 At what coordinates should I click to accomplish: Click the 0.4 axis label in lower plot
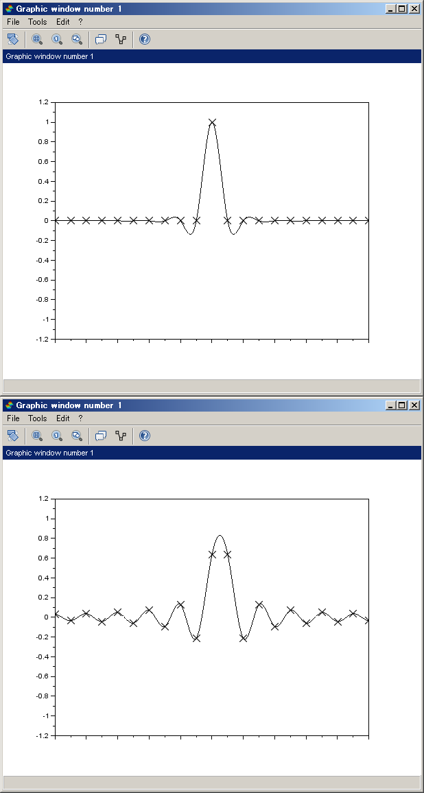click(x=43, y=578)
